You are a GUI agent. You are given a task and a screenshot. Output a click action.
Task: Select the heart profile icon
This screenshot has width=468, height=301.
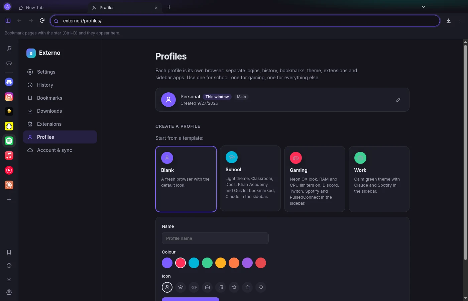click(261, 287)
